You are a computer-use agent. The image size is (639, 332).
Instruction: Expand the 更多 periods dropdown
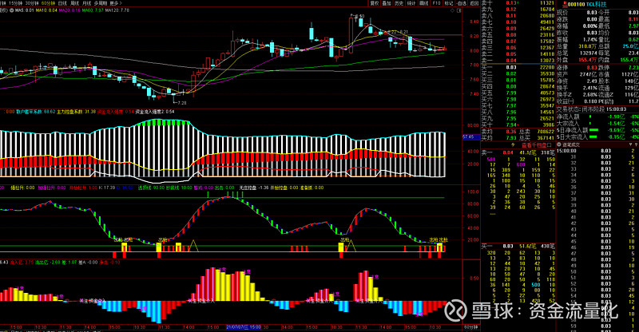click(x=115, y=3)
